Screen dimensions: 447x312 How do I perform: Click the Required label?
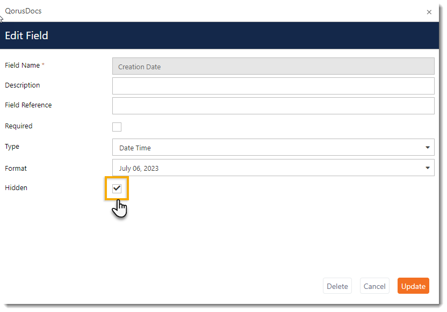tap(18, 126)
